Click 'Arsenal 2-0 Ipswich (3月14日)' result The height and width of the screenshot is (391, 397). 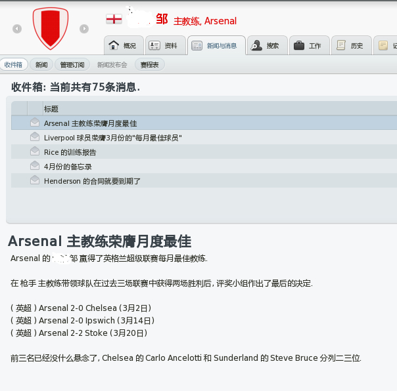click(x=97, y=321)
